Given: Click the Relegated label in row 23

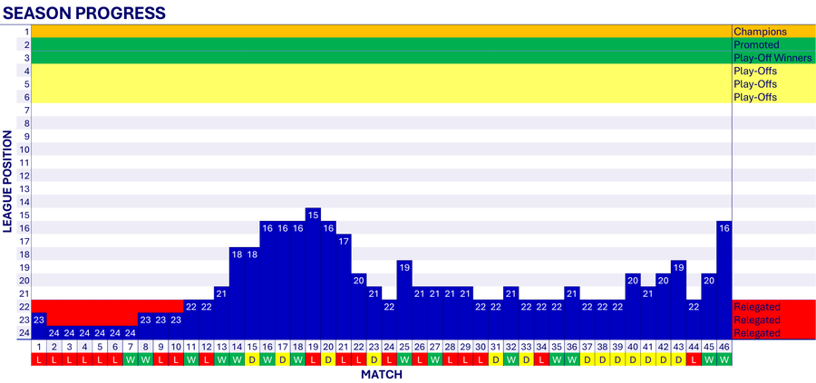Looking at the screenshot, I should pyautogui.click(x=757, y=320).
